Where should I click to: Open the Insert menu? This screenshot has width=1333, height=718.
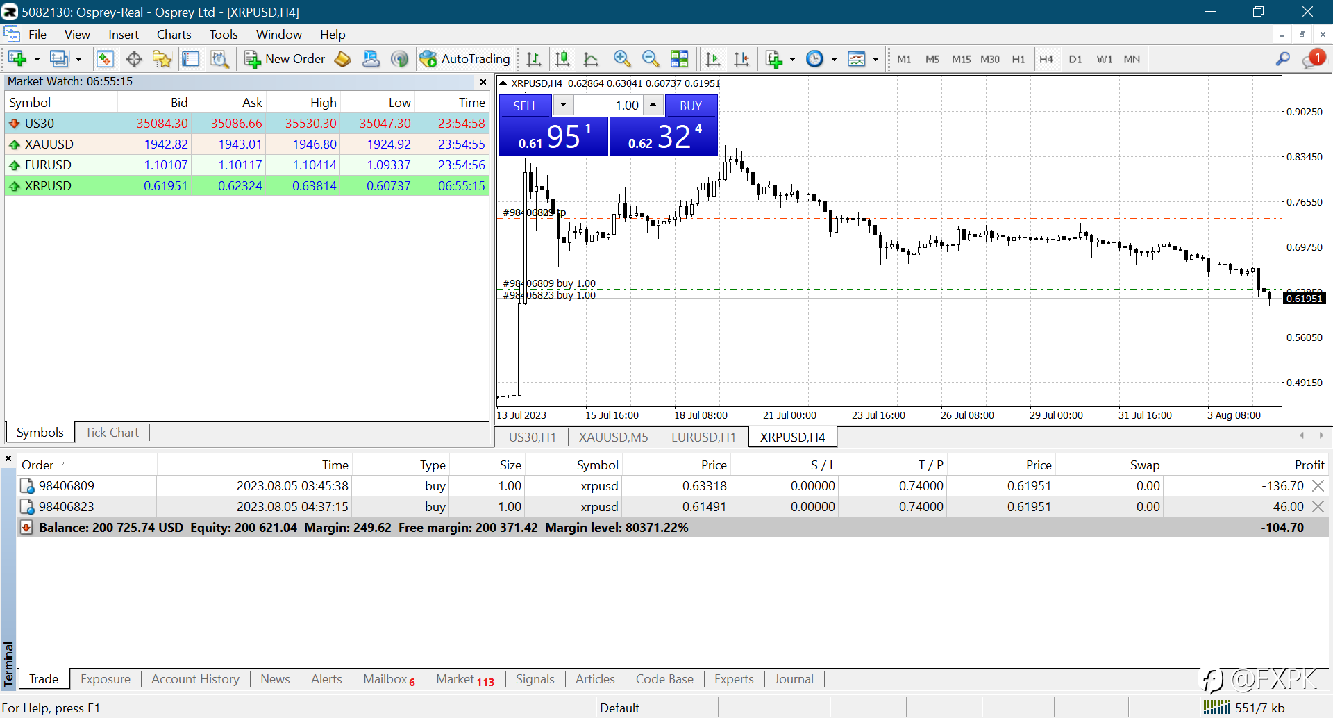pyautogui.click(x=123, y=34)
